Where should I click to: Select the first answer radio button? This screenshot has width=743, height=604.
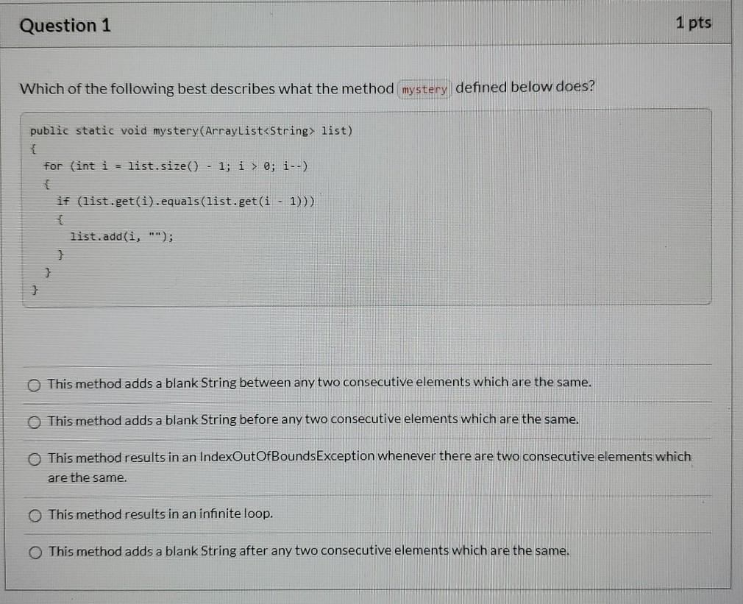point(34,383)
